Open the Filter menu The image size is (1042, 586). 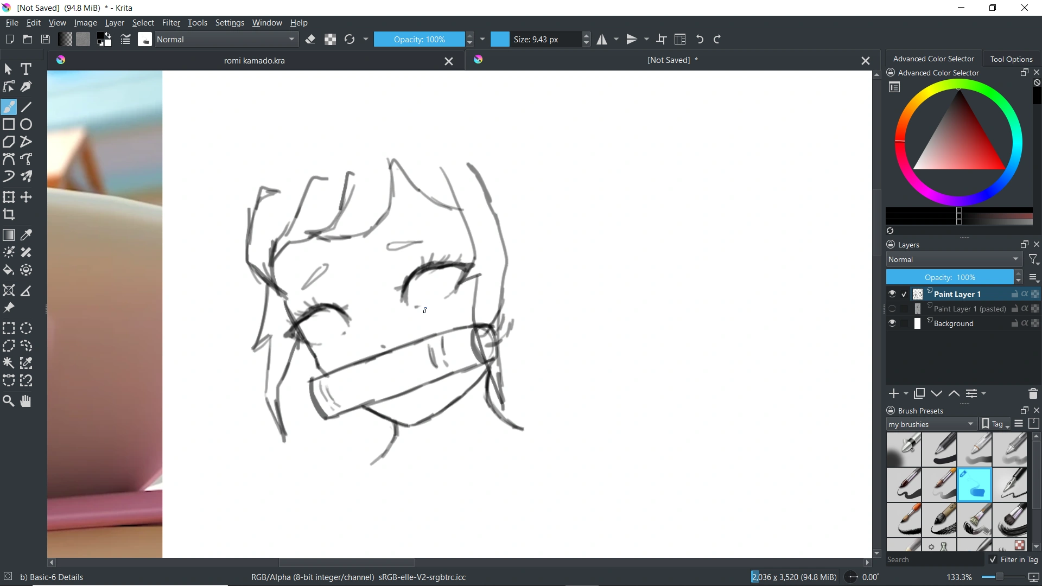(x=171, y=22)
